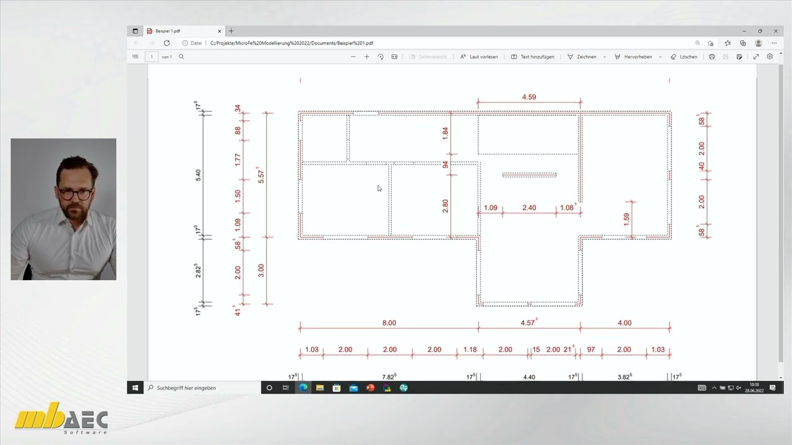
Task: Print the PDF document
Action: [712, 56]
